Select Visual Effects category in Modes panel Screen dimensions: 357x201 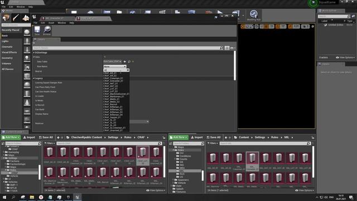pos(9,52)
